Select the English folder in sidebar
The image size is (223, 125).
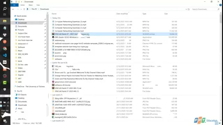click(21, 75)
